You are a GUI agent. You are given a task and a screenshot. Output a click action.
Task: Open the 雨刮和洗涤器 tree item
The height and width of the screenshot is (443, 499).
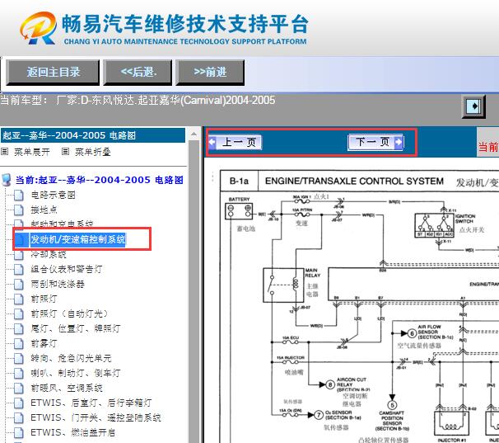pyautogui.click(x=58, y=284)
